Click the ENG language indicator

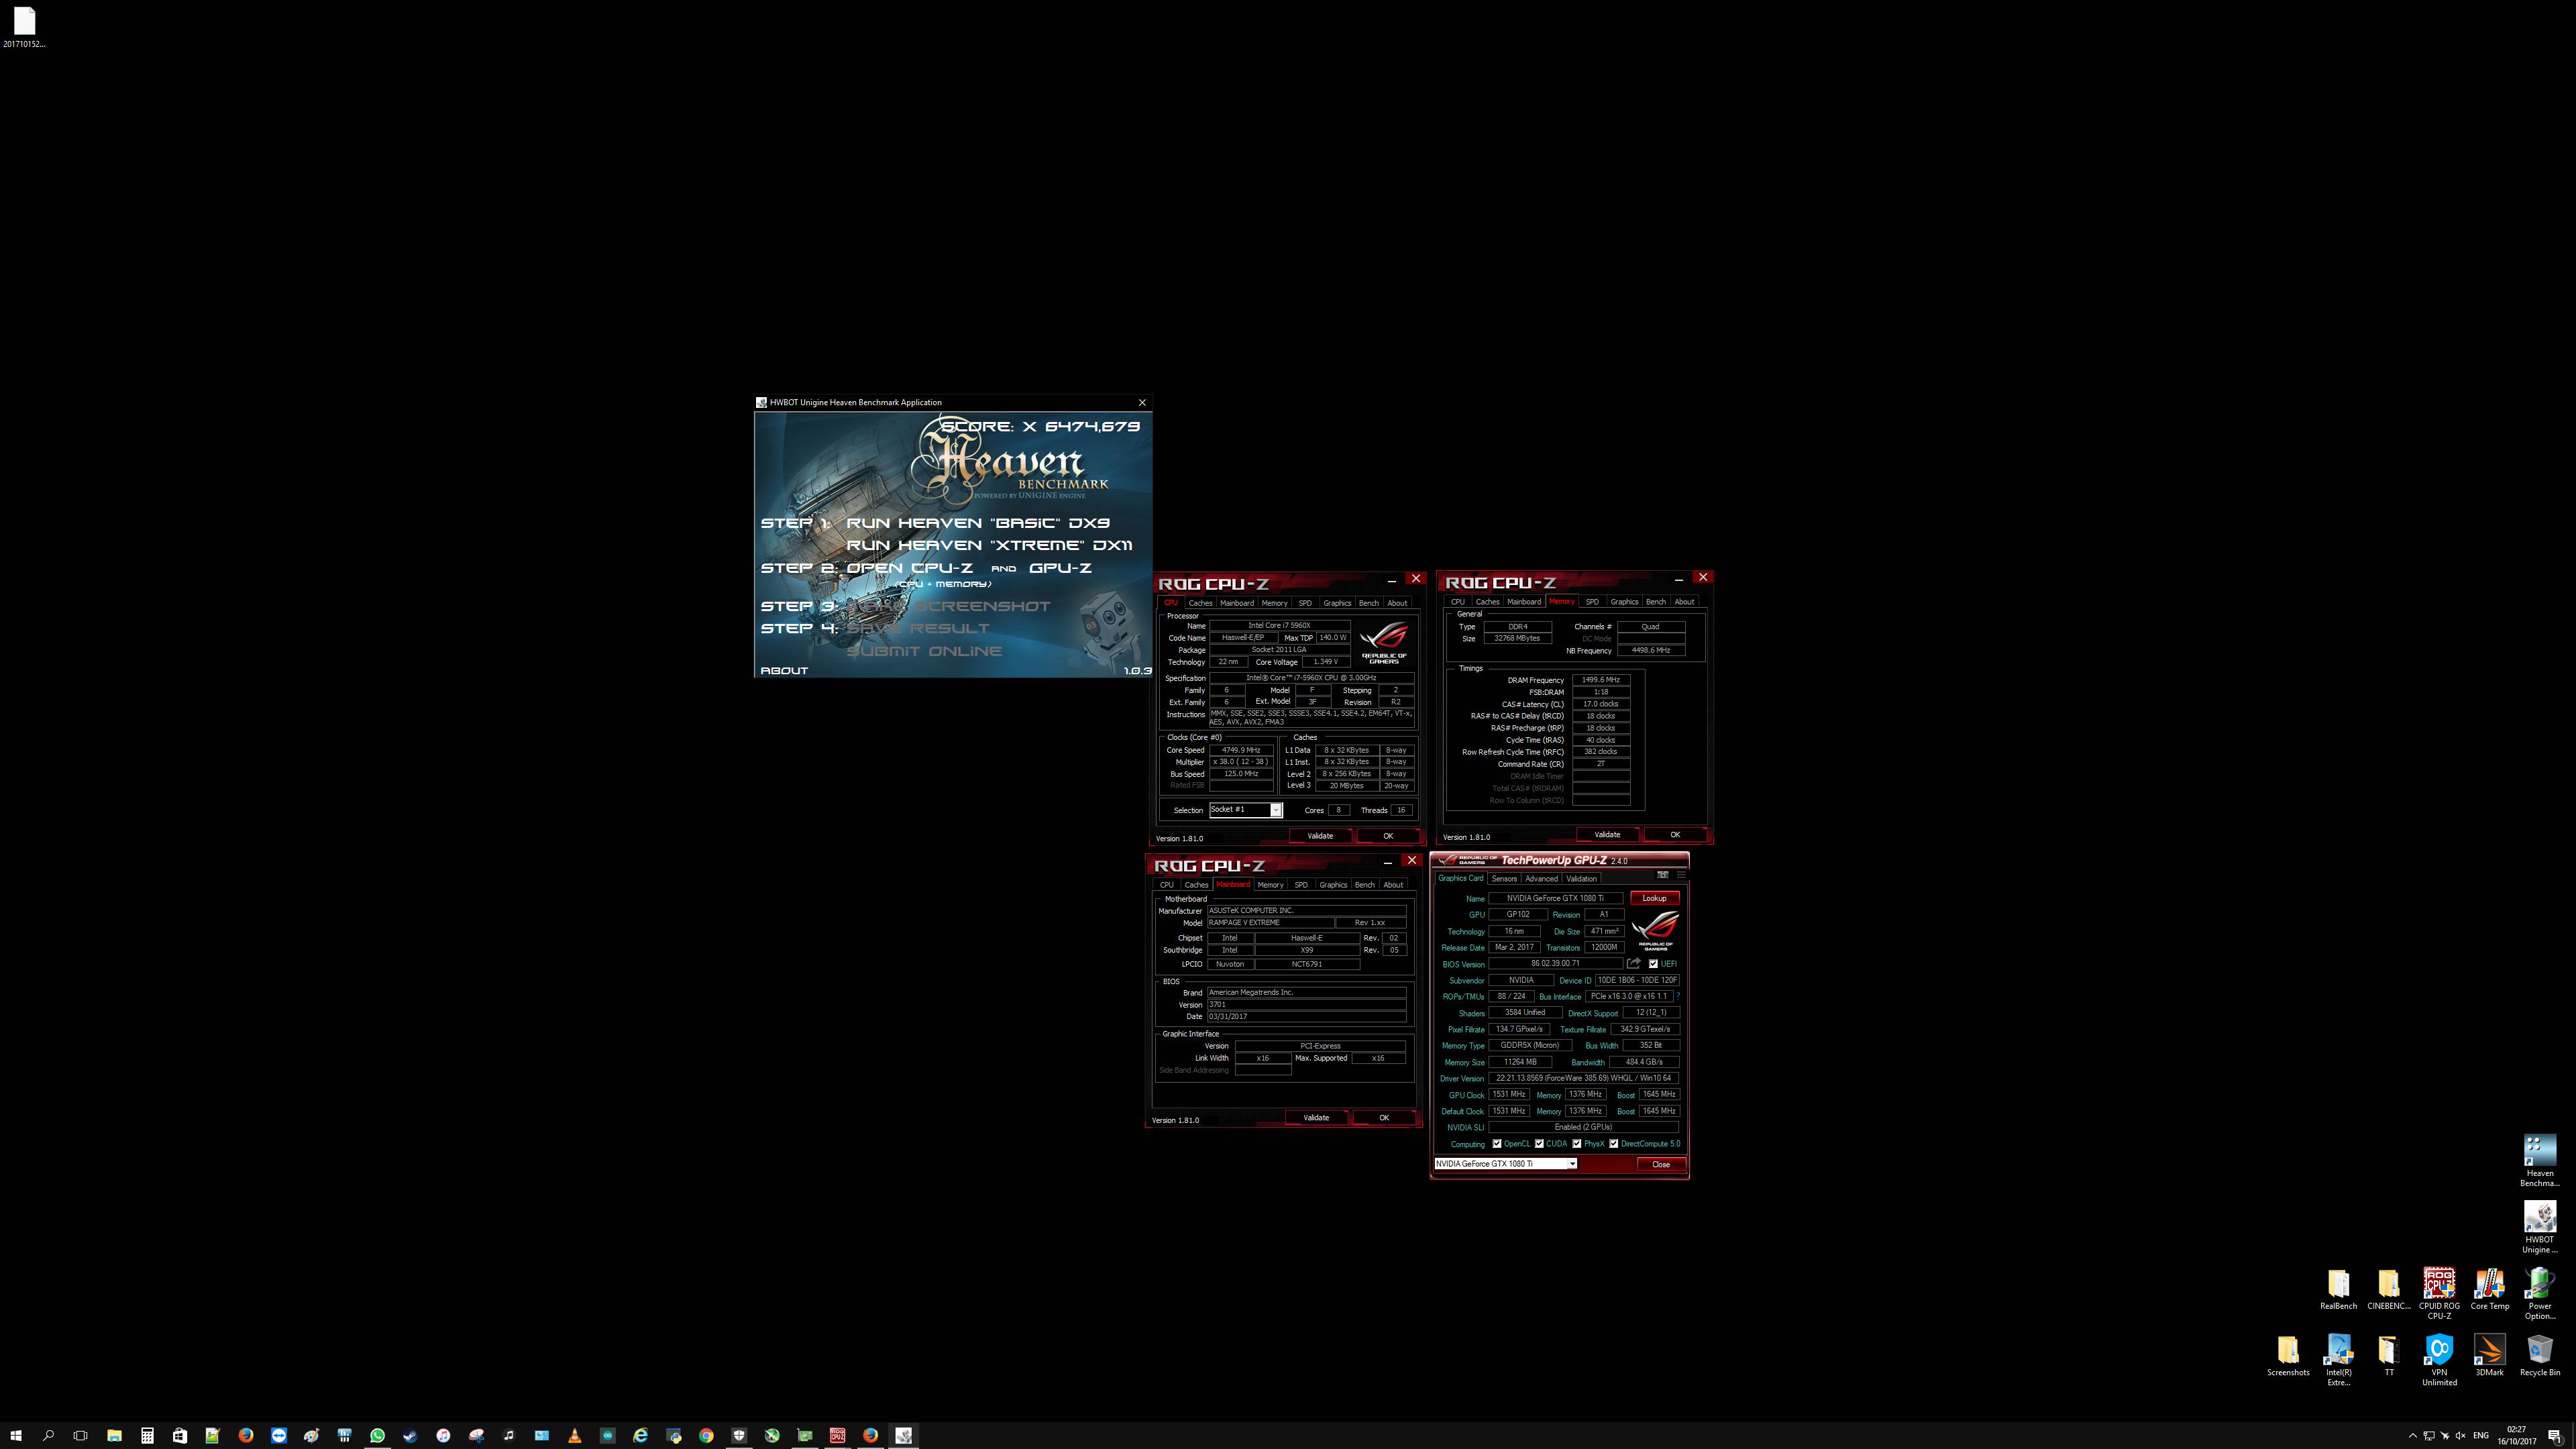tap(2481, 1436)
